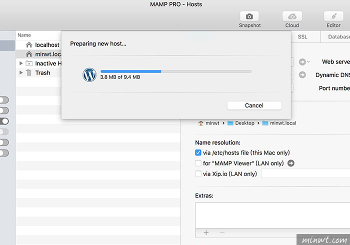350x245 pixels.
Task: Remove extra with minus button
Action: [222, 233]
